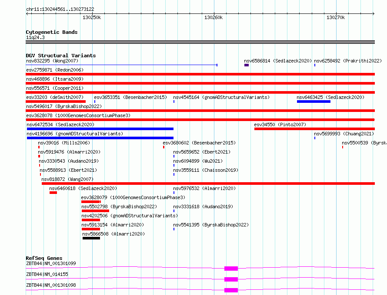The width and height of the screenshot is (387, 295).
Task: Open esv34550 (Pinto2007) label
Action: point(280,125)
